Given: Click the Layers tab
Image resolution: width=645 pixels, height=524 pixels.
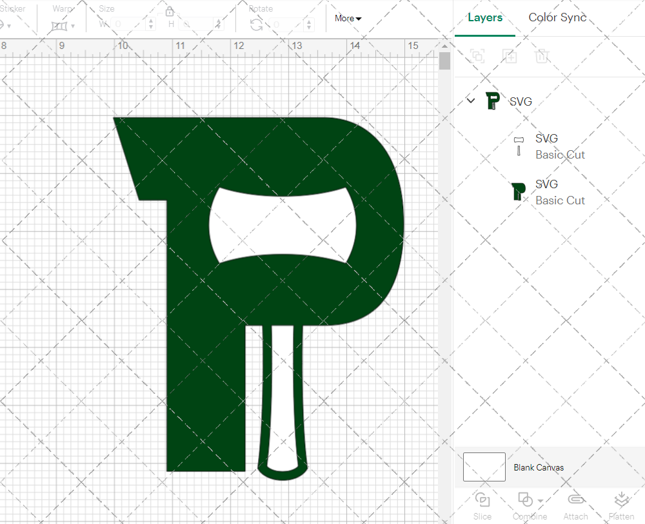Looking at the screenshot, I should [x=485, y=17].
